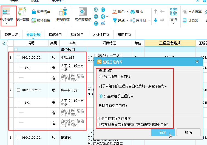The image size is (207, 145).
Task: Click the 取消 button
Action: pos(188,132)
